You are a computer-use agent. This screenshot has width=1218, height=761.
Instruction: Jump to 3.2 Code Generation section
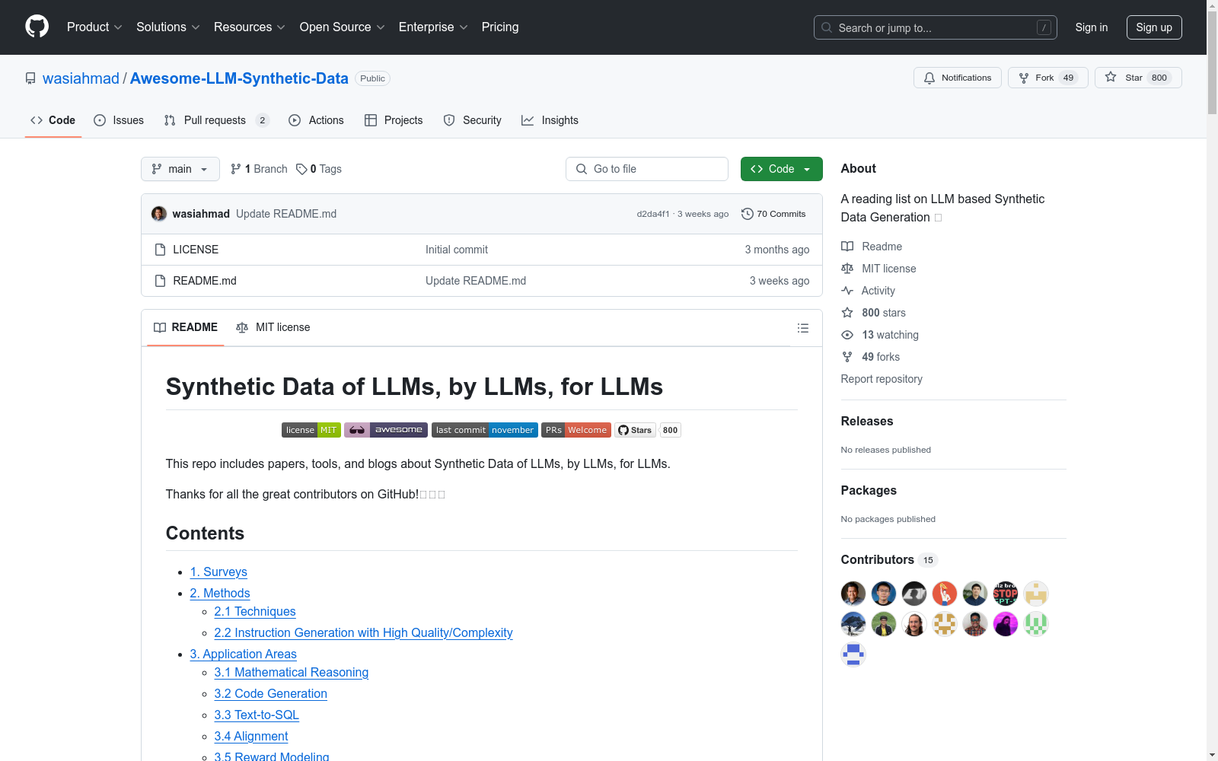pos(271,694)
